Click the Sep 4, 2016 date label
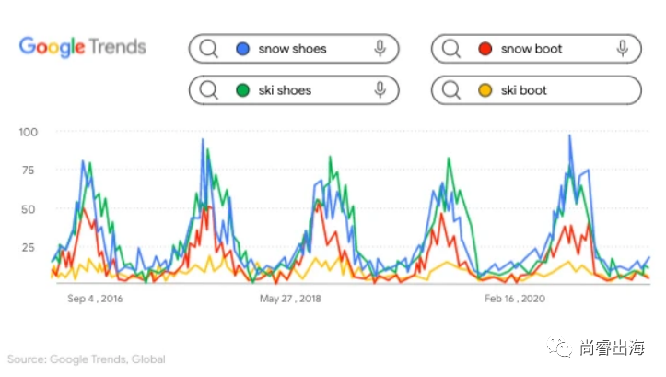This screenshot has height=377, width=666. click(x=95, y=299)
